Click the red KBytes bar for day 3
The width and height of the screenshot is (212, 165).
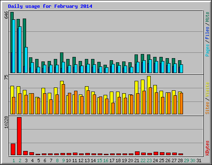(25, 153)
